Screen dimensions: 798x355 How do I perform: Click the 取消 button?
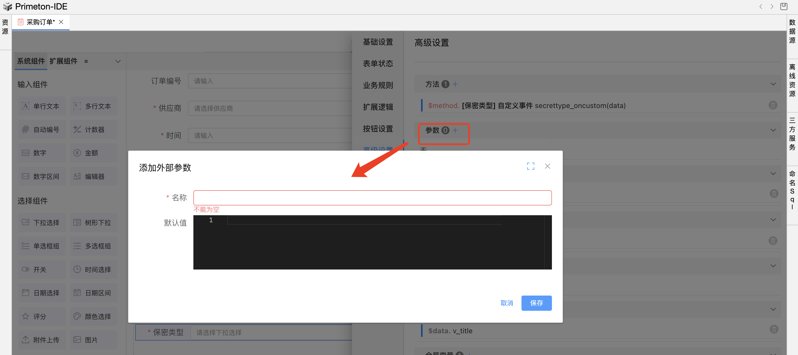click(x=507, y=303)
